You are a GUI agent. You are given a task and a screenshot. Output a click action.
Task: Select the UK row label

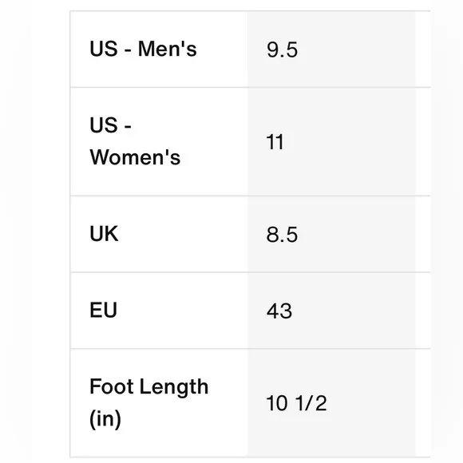coord(104,234)
